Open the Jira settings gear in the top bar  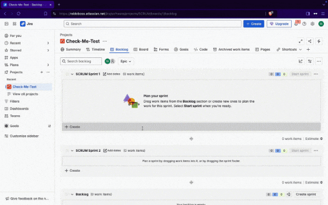click(x=312, y=24)
